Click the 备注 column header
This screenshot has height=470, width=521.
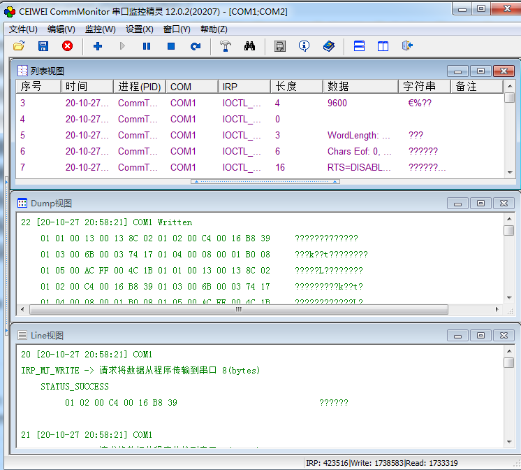(477, 87)
